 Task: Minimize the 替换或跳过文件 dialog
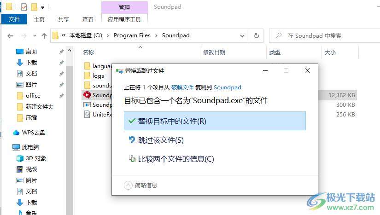[265, 70]
